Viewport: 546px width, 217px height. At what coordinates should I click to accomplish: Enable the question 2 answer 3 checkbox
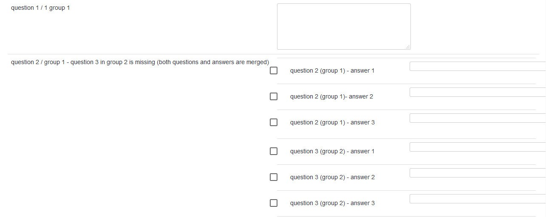(x=274, y=122)
